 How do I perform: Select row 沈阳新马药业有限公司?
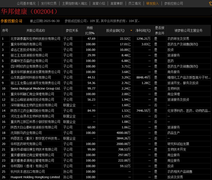coord(106,133)
